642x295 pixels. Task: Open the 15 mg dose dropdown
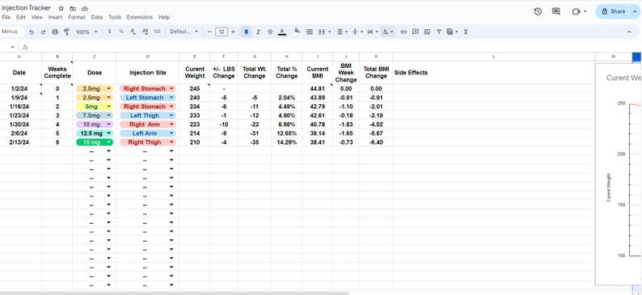pos(108,142)
